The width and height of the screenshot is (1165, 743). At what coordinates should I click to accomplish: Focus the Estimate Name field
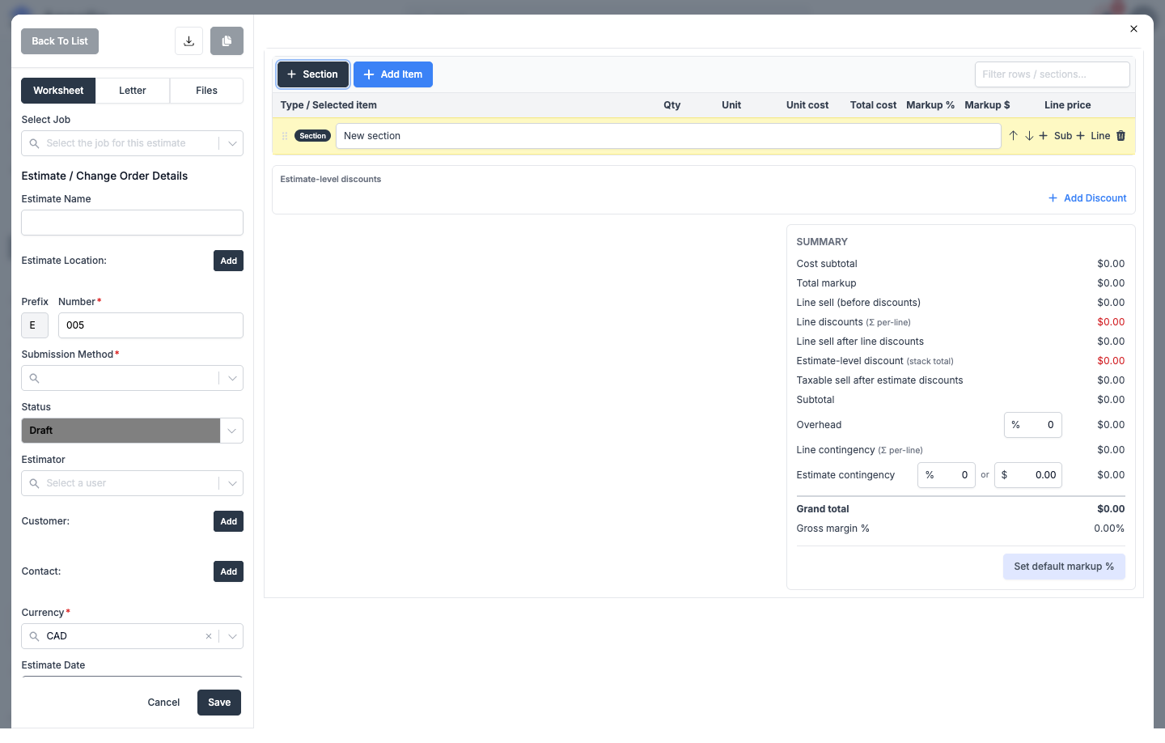click(132, 223)
